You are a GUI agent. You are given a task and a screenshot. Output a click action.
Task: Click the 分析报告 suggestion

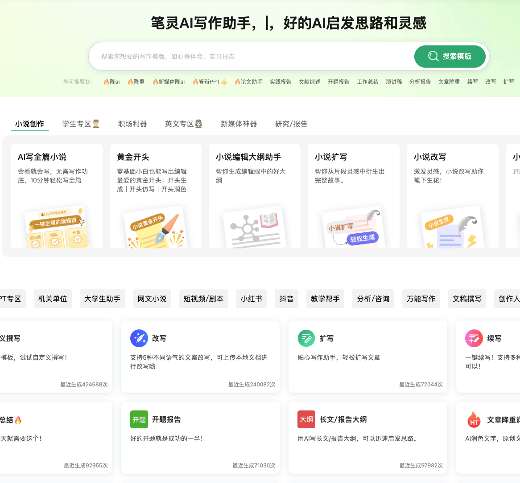[420, 82]
